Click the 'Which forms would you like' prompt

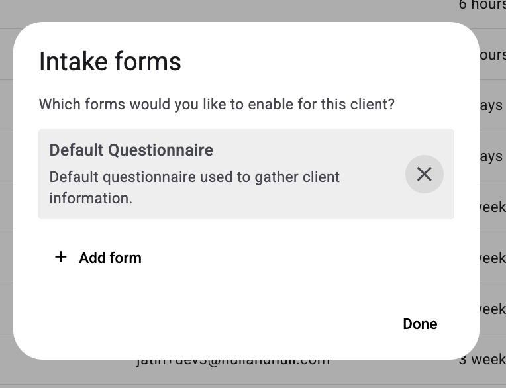(x=217, y=104)
